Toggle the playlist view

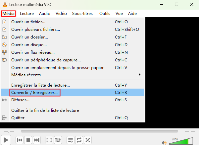pos(71,140)
